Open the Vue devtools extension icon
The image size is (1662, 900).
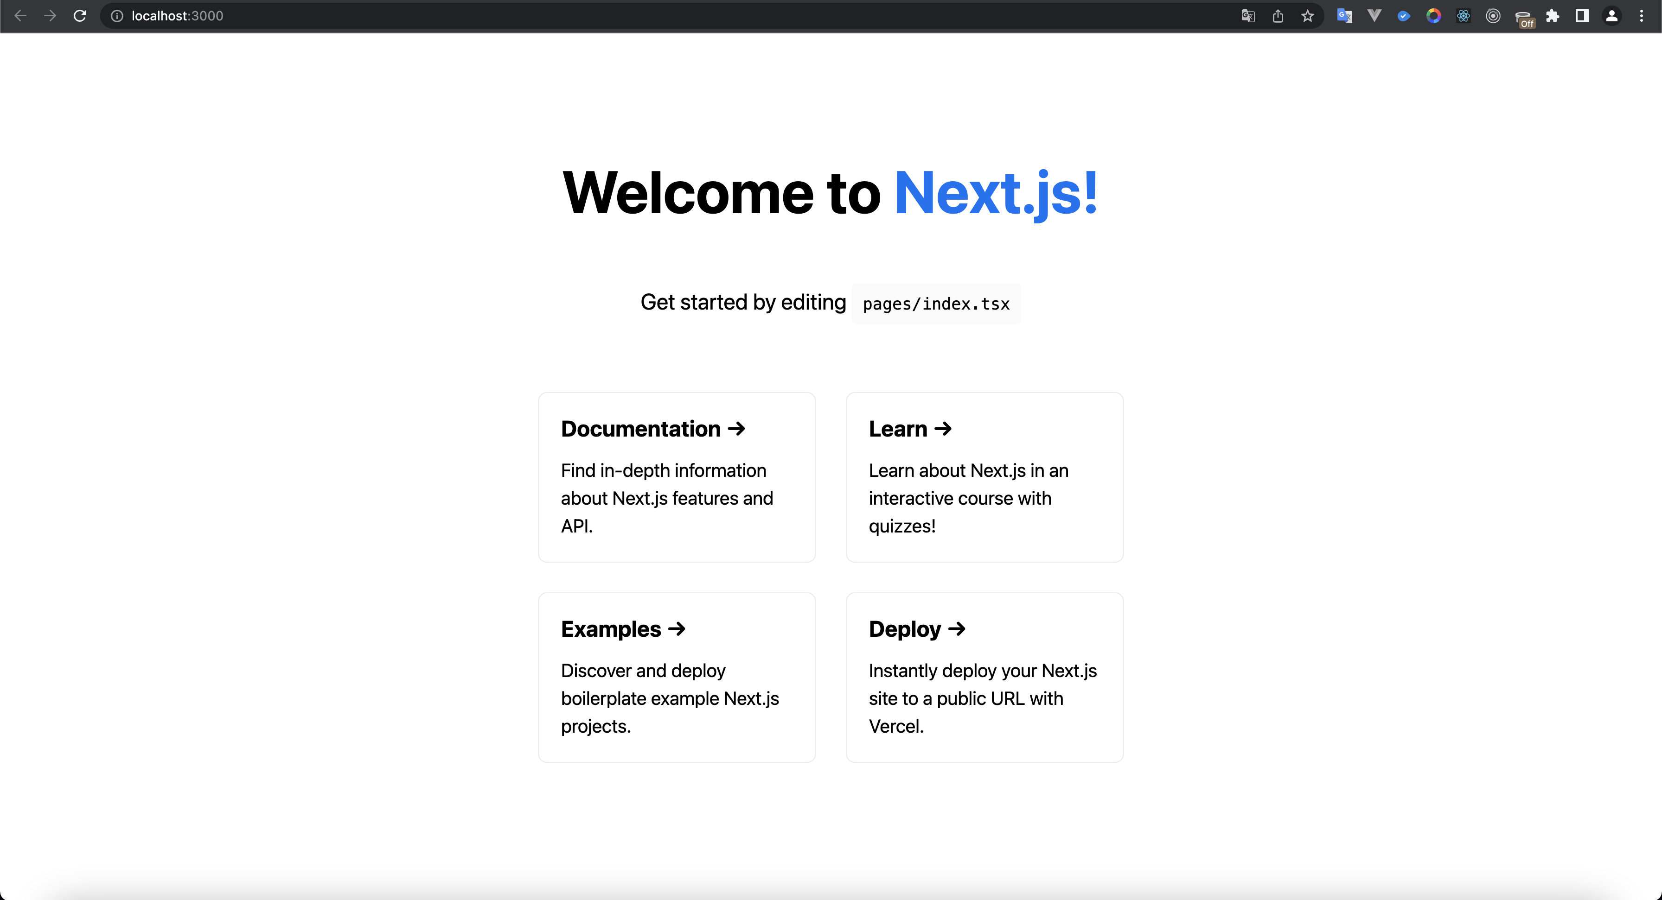point(1374,16)
